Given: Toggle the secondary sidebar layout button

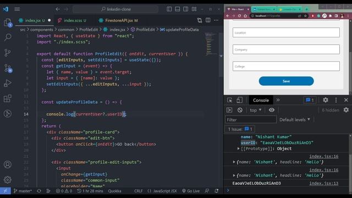Looking at the screenshot, I should 186,9.
